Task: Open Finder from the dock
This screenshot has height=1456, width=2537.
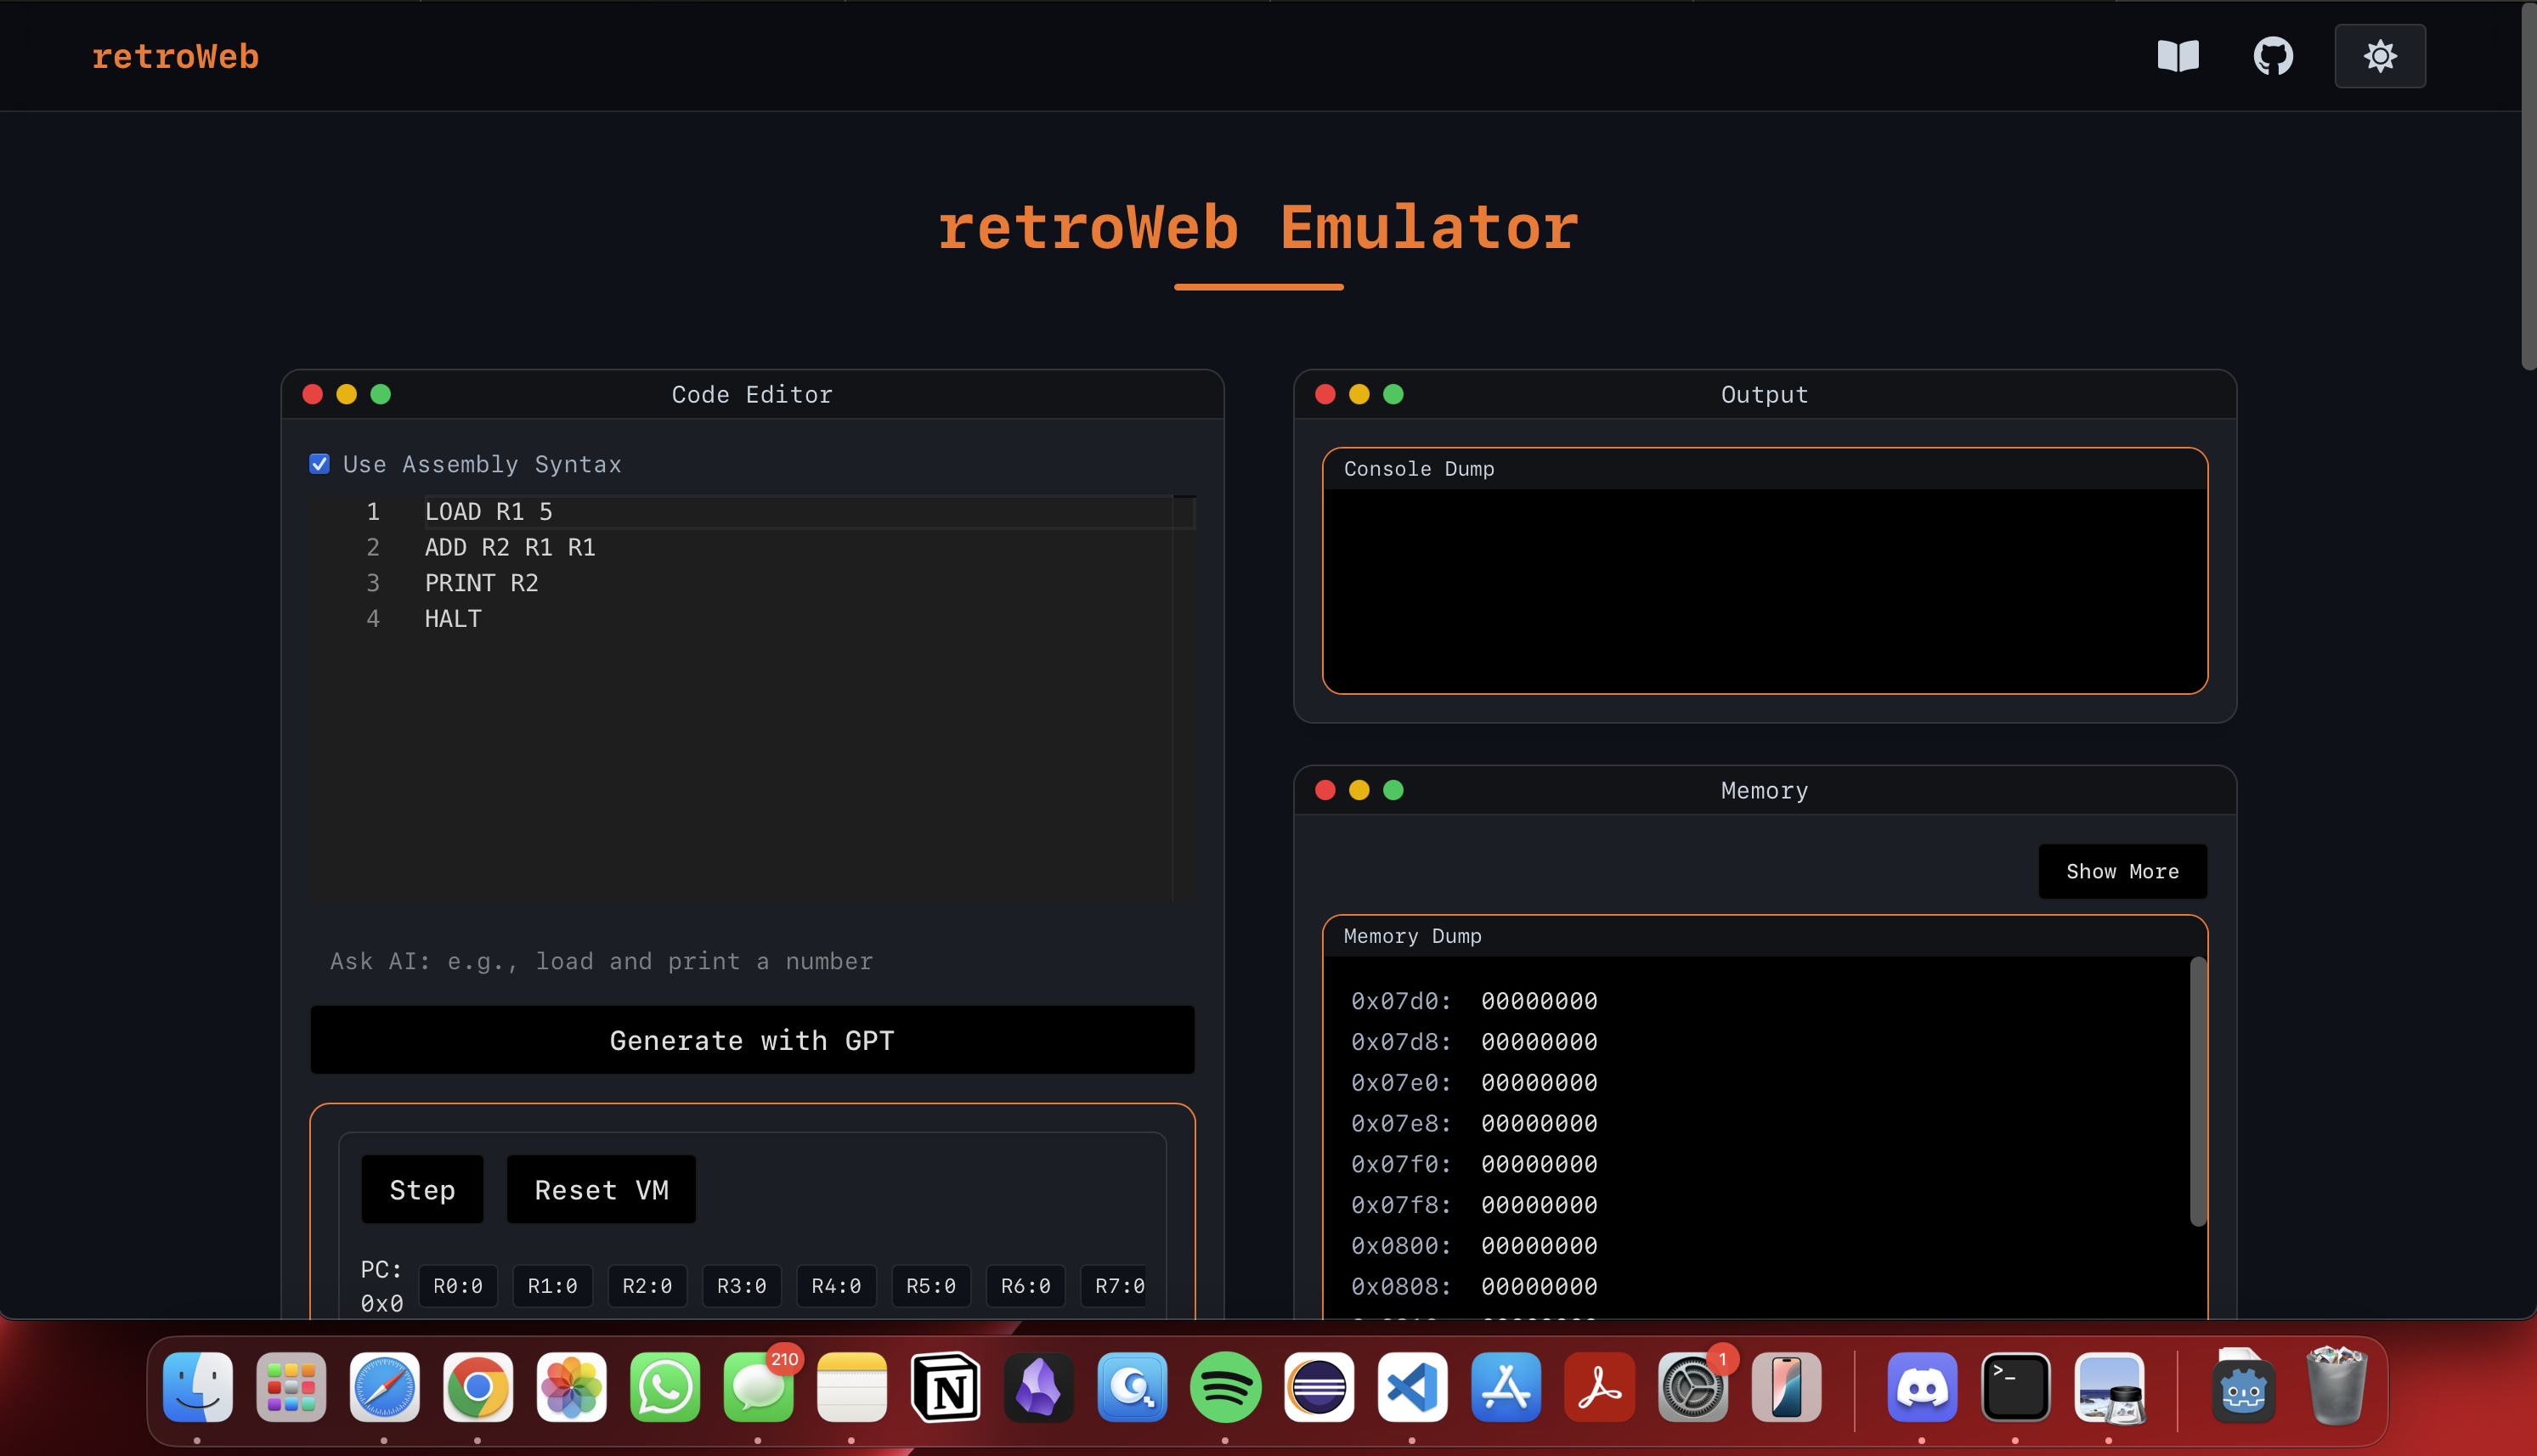Action: (198, 1387)
